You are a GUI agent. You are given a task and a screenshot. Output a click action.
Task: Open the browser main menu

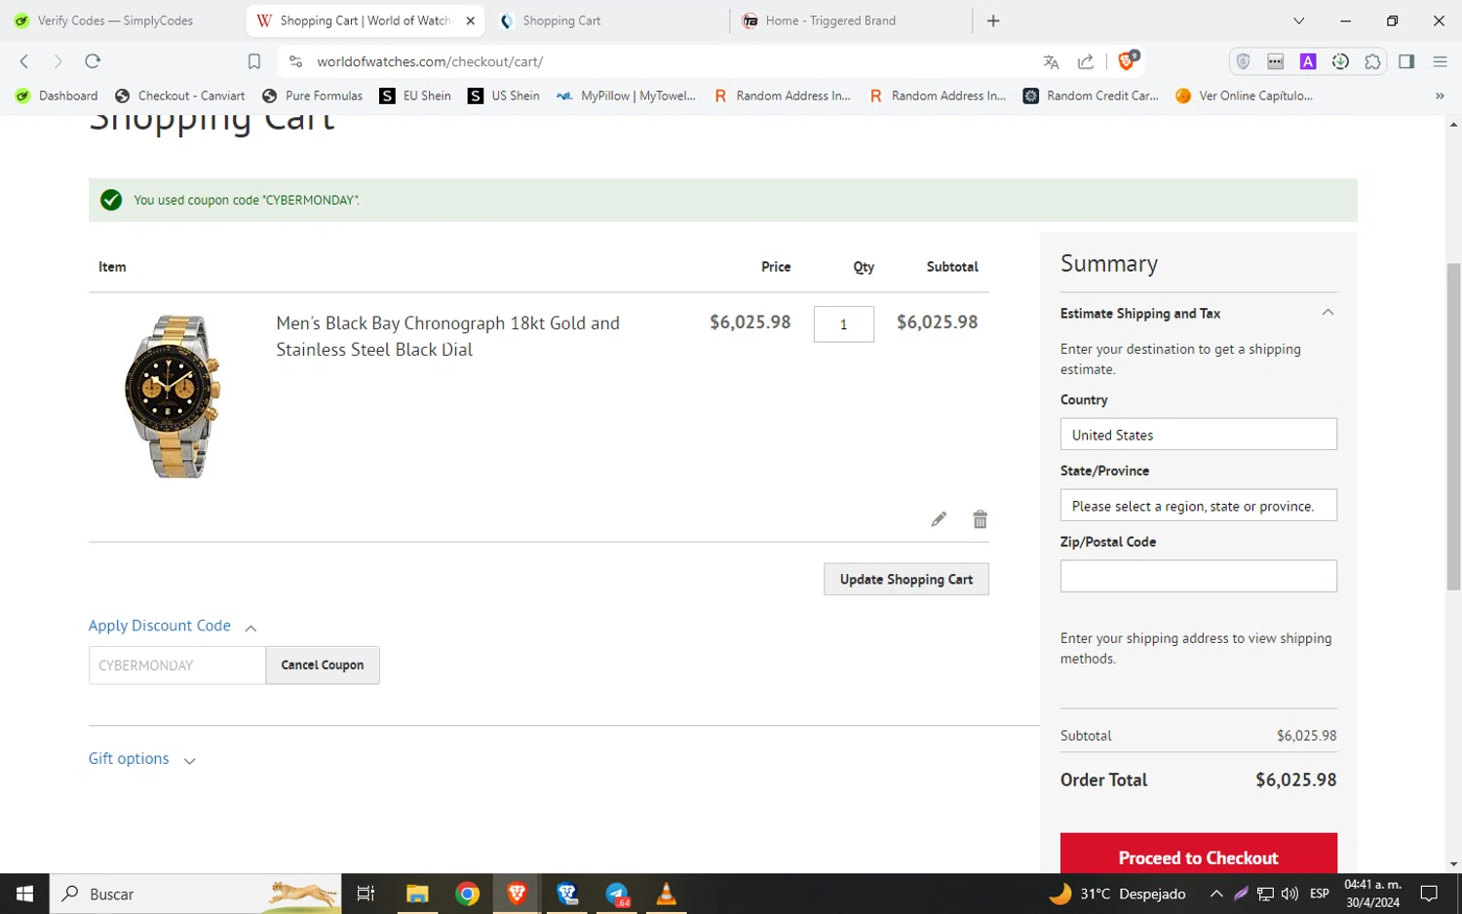coord(1440,61)
